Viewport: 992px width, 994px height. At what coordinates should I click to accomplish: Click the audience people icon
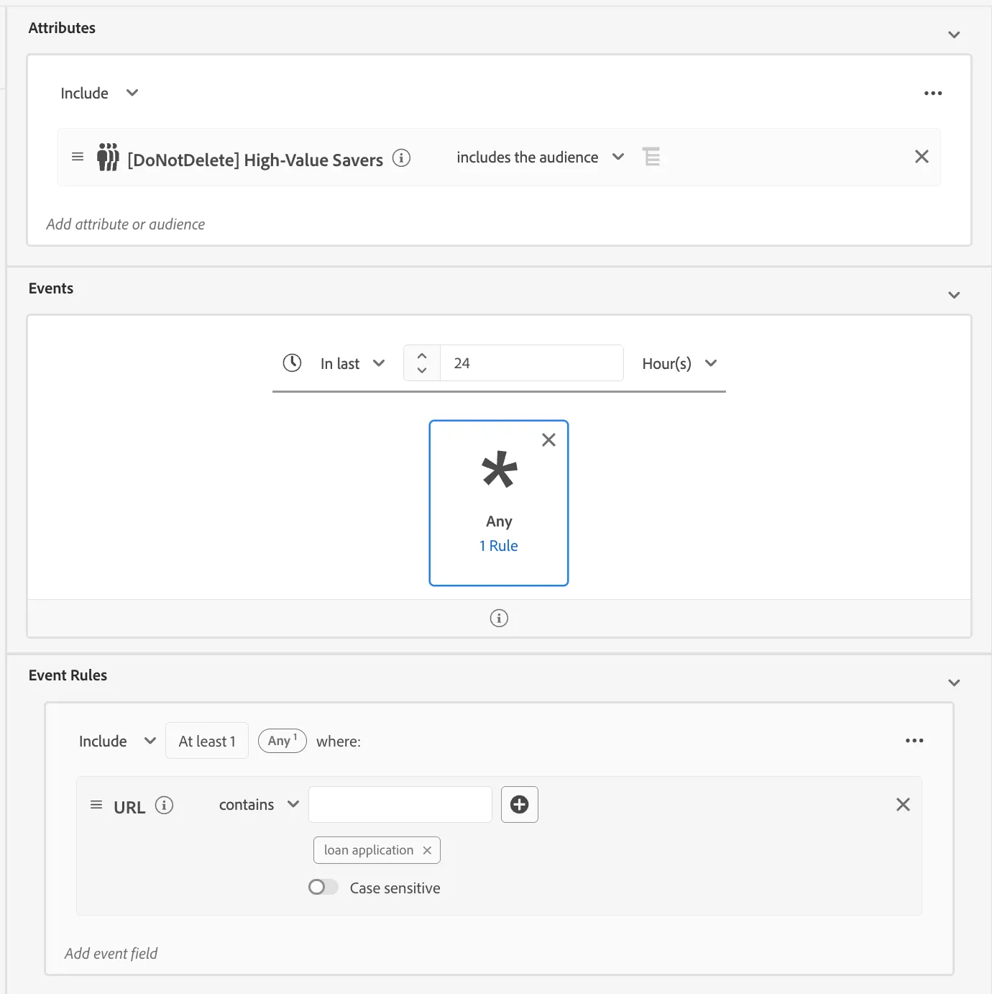[x=108, y=157]
